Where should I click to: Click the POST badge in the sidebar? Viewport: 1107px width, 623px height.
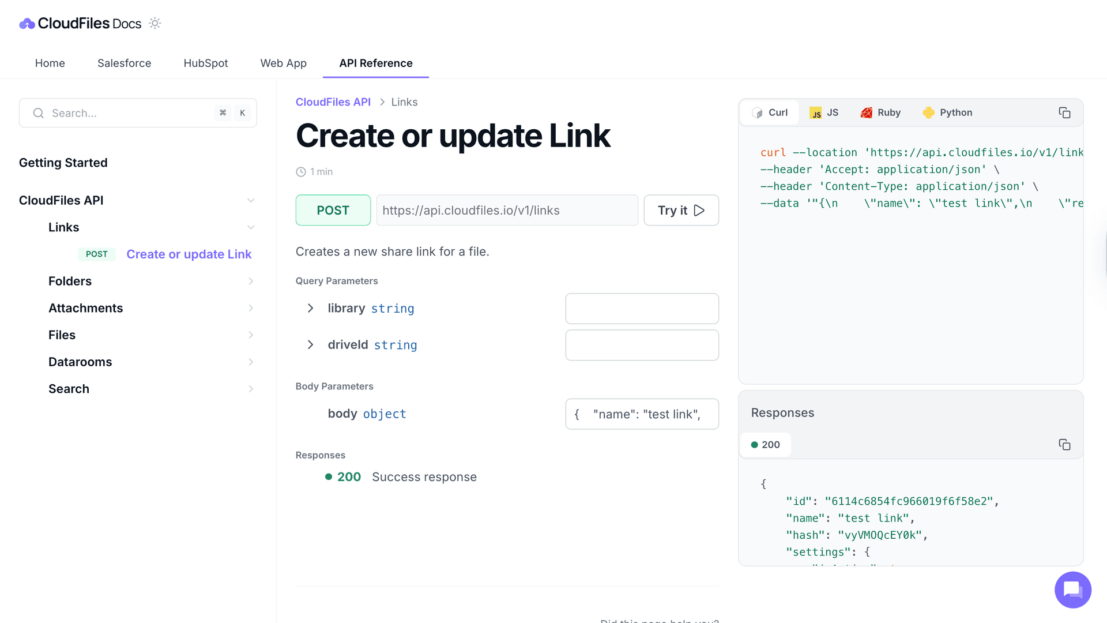click(x=97, y=254)
